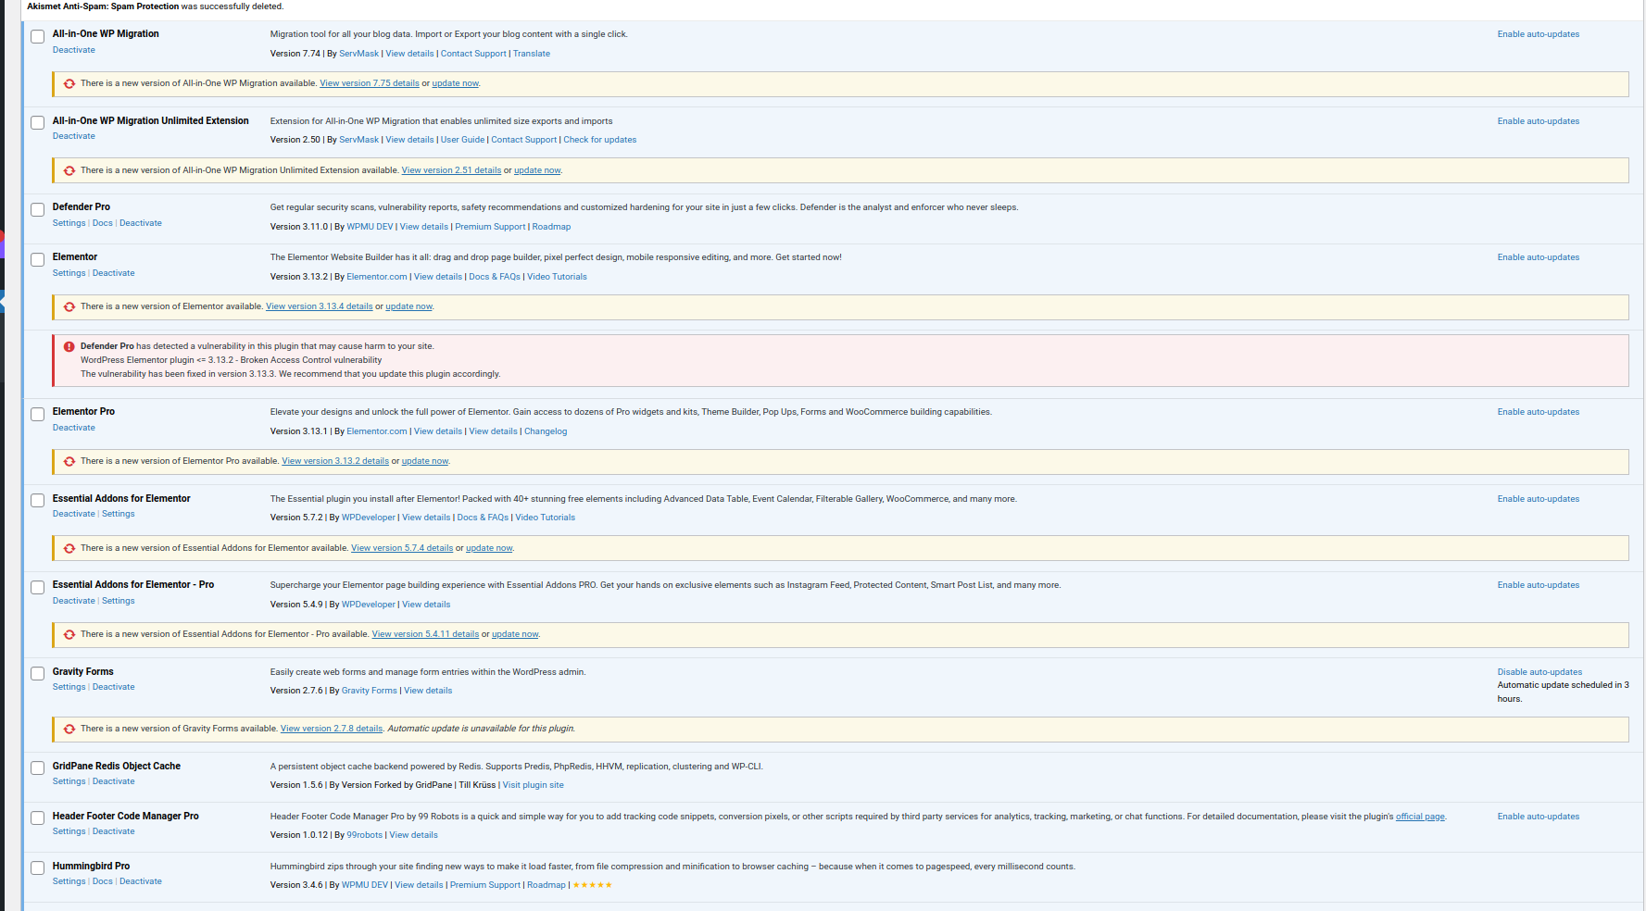Viewport: 1646px width, 911px height.
Task: Select the GridPane Redis Object Cache checkbox
Action: (x=38, y=768)
